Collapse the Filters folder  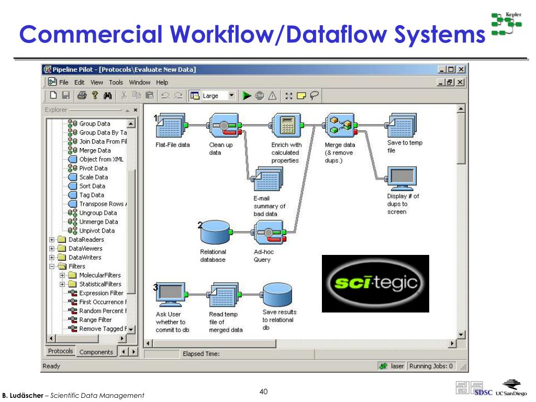[x=52, y=266]
